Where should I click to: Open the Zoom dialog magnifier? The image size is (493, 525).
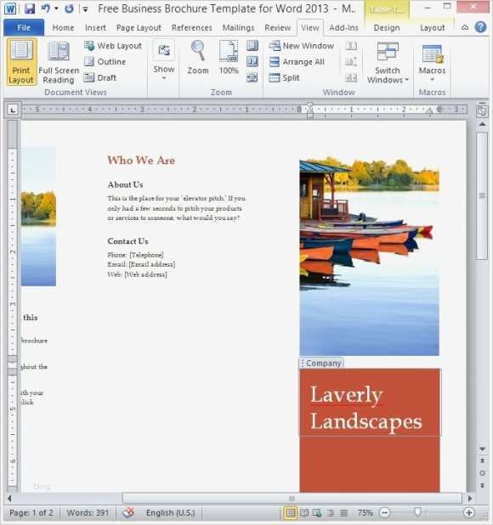198,58
